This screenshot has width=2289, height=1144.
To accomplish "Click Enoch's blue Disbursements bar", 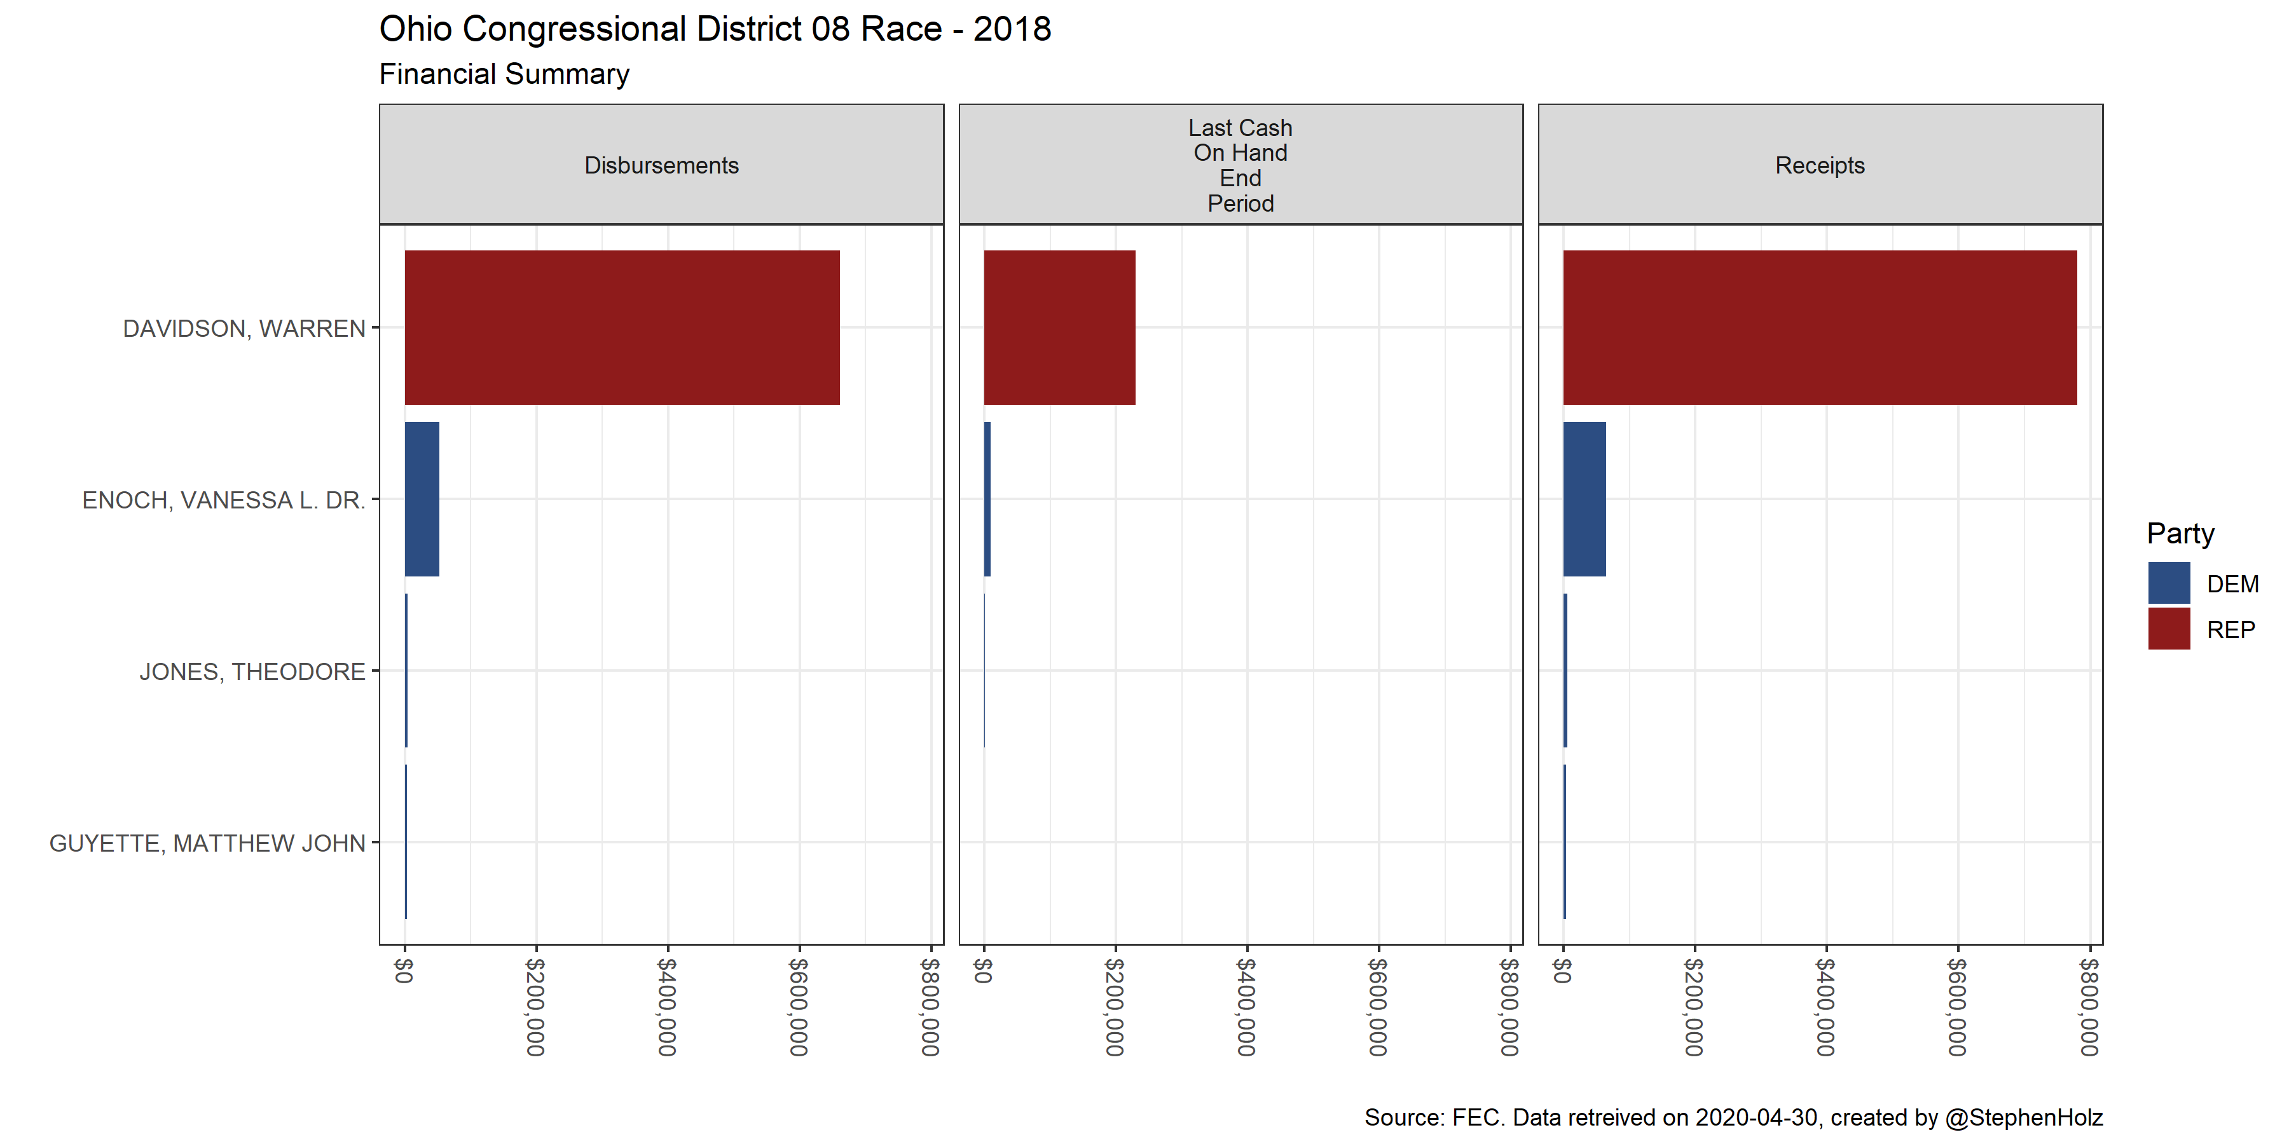I will [x=422, y=499].
